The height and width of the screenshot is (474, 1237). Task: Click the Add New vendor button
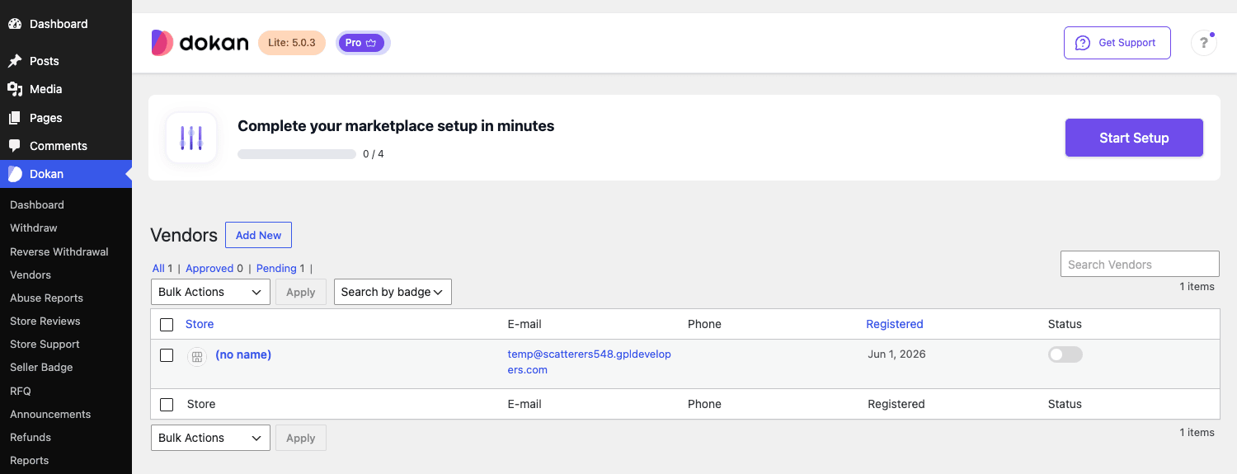coord(258,235)
